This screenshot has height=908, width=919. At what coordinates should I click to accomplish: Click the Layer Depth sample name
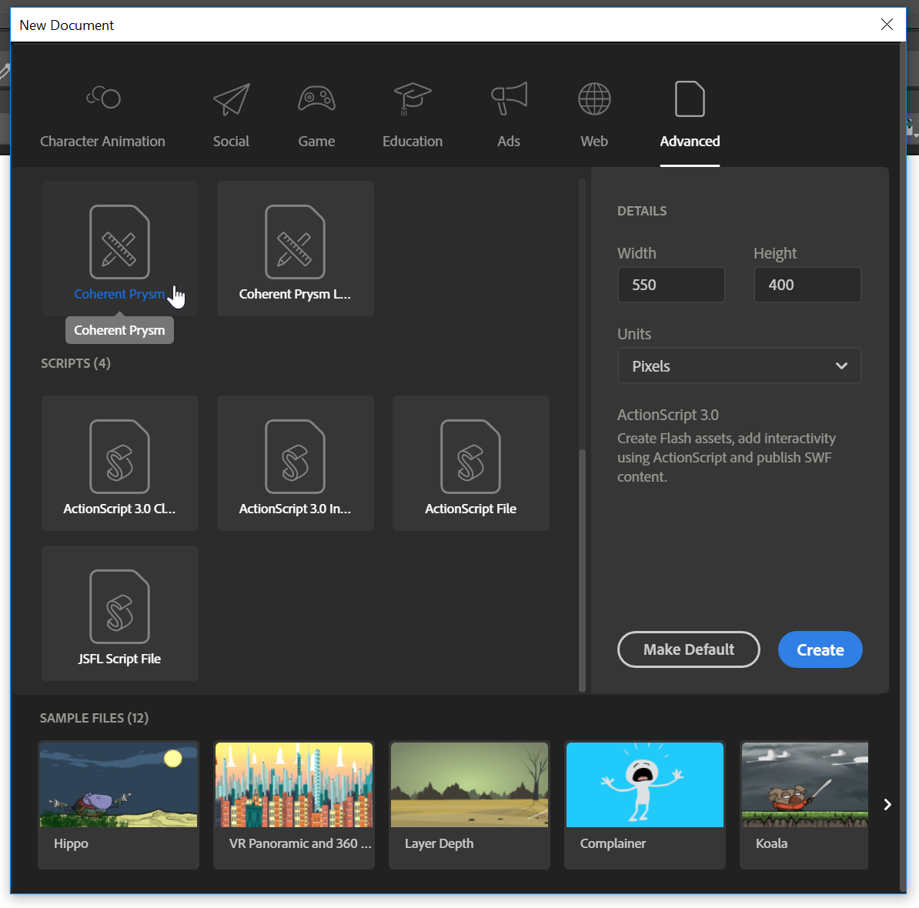[439, 843]
